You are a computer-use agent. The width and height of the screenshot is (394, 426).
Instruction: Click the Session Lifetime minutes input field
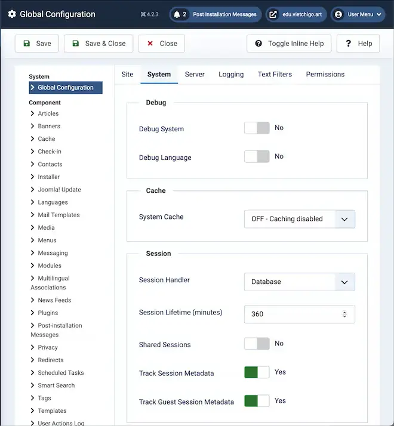pos(291,314)
